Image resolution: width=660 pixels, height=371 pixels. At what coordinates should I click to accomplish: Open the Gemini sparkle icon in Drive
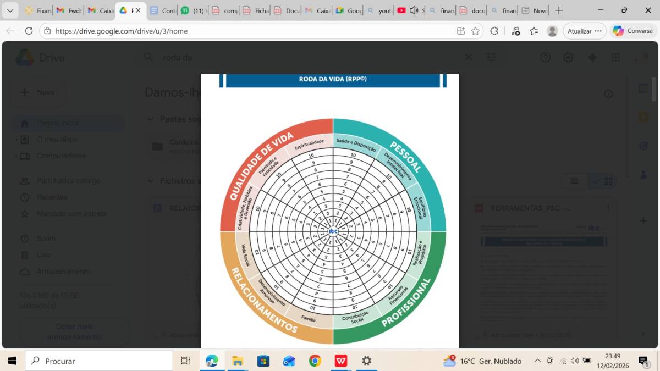click(x=592, y=58)
